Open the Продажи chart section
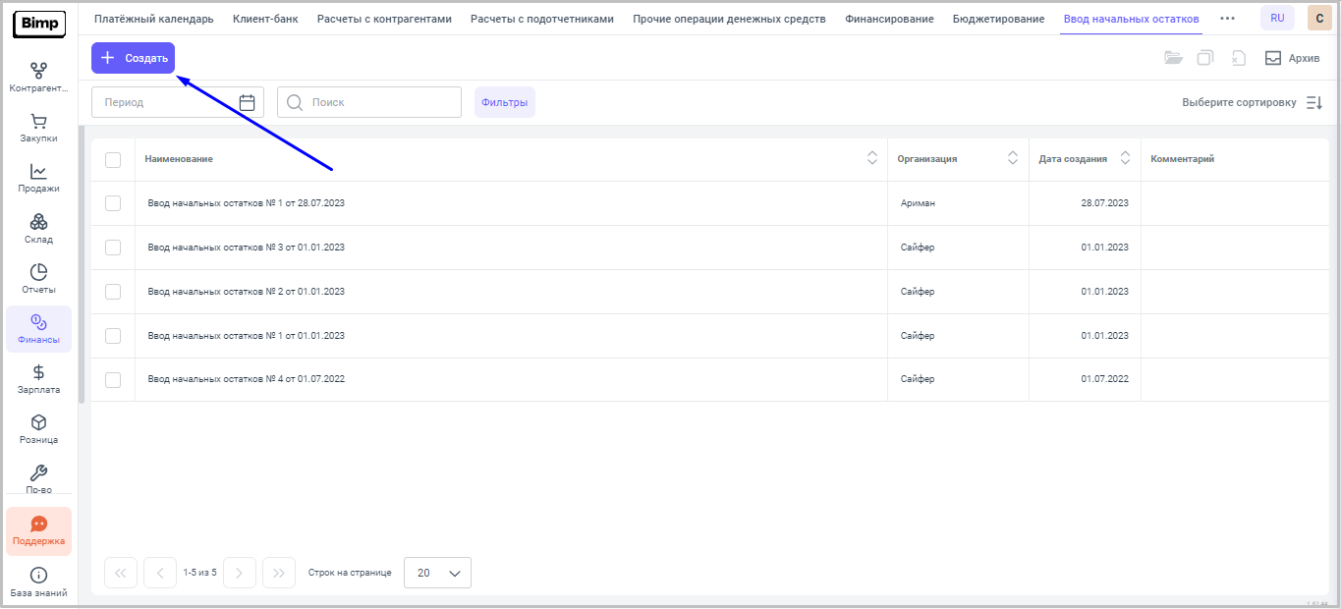This screenshot has height=609, width=1341. [x=38, y=178]
